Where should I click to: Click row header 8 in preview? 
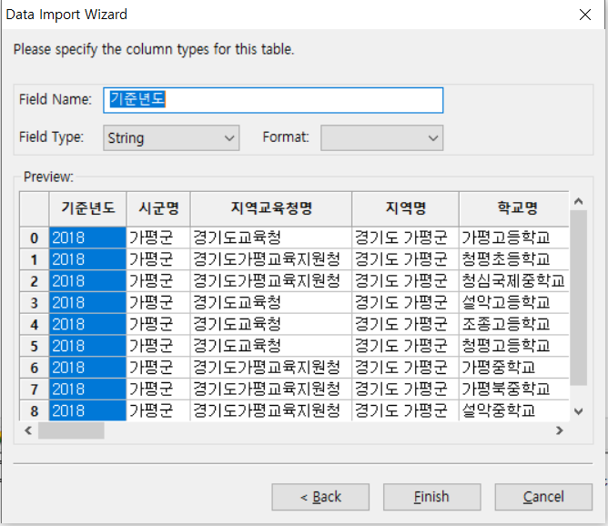coord(35,410)
